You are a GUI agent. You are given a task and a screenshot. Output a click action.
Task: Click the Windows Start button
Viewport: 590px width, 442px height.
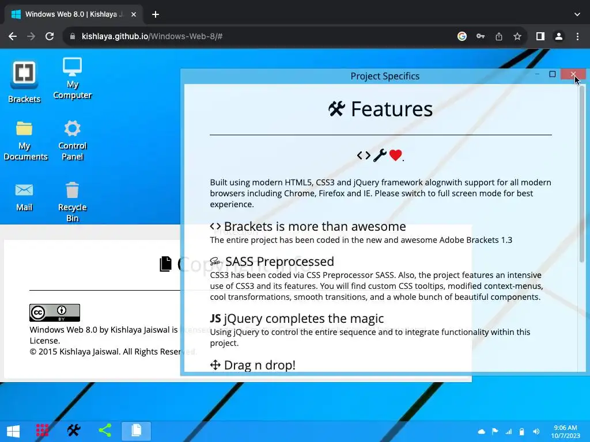point(13,430)
